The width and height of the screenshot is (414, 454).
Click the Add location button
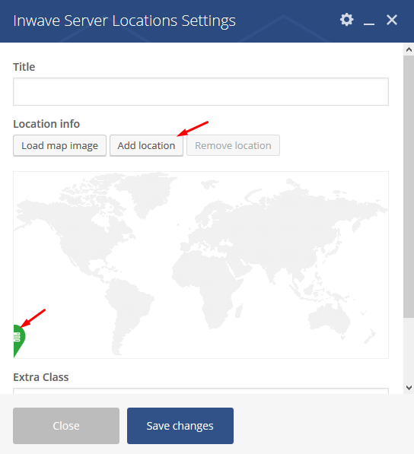(146, 145)
